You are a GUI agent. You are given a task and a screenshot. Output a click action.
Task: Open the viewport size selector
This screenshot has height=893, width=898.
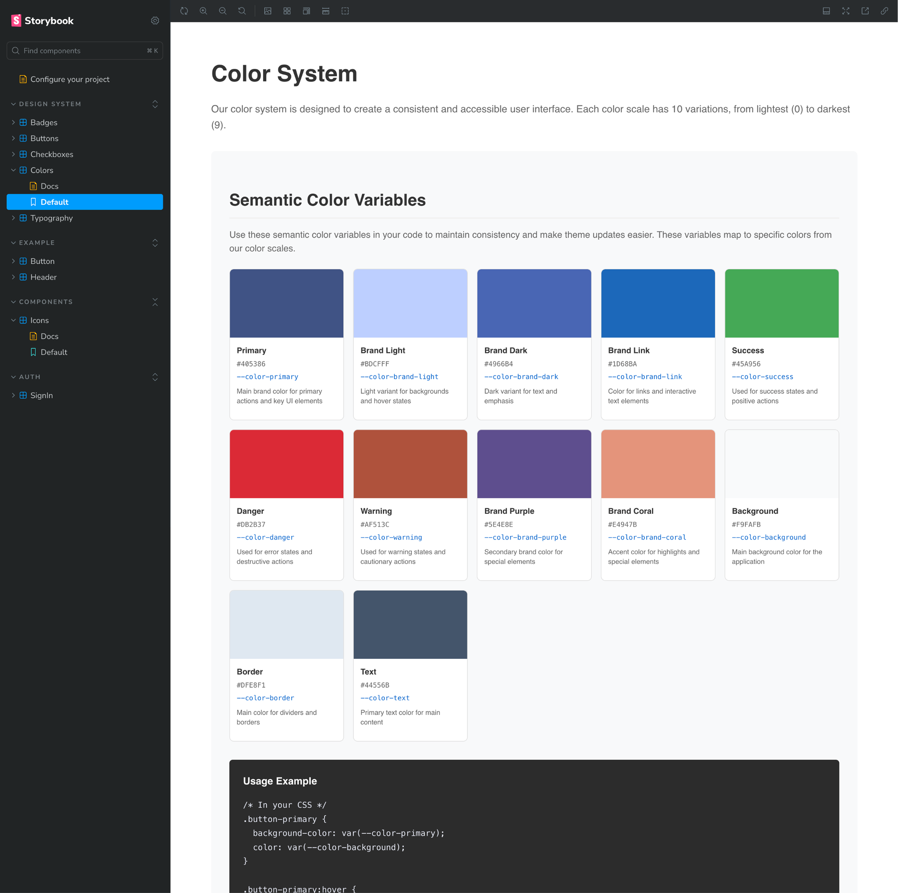coord(306,11)
